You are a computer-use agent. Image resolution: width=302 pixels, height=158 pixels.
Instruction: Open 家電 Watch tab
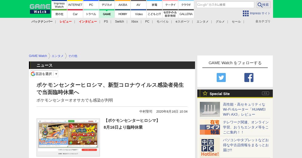[154, 5]
